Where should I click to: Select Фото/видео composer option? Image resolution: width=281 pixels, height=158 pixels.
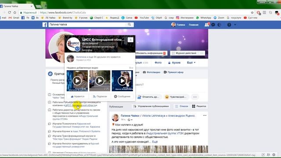(151, 72)
